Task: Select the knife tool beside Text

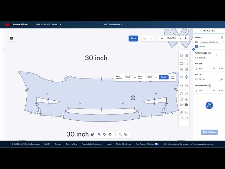Action: pyautogui.click(x=120, y=134)
